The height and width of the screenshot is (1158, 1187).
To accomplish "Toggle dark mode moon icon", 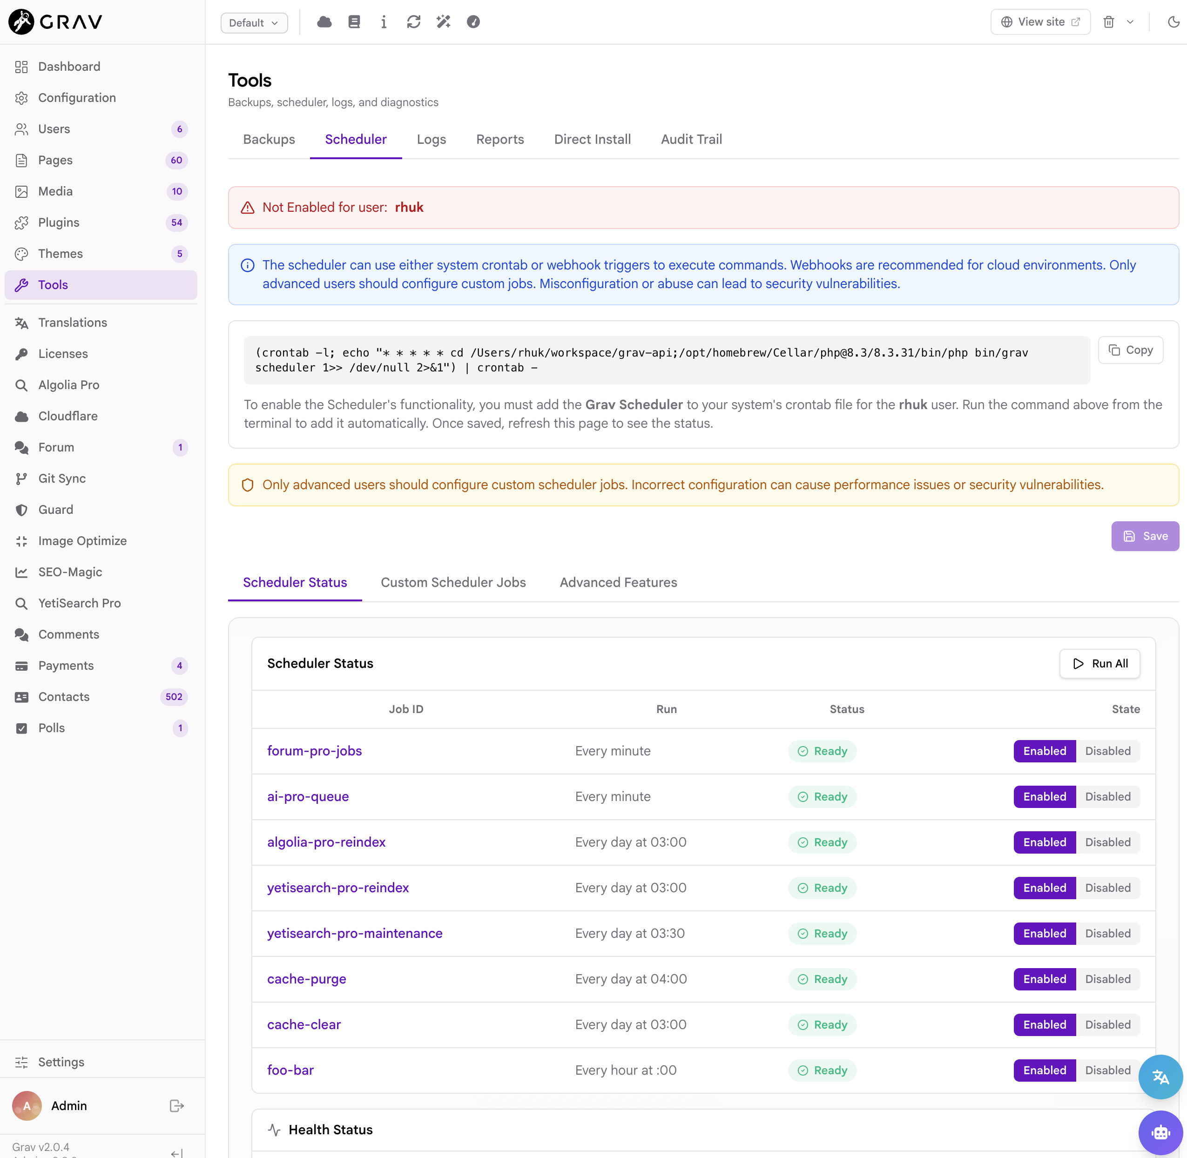I will click(x=1174, y=22).
